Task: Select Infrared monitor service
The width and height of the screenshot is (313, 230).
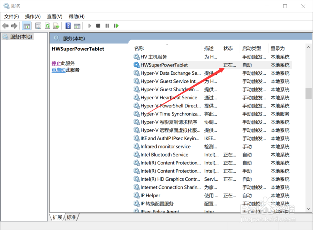Action: [x=213, y=147]
